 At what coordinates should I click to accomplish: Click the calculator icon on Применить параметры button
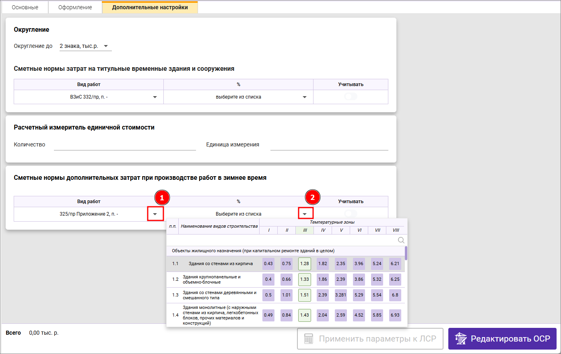(x=309, y=339)
